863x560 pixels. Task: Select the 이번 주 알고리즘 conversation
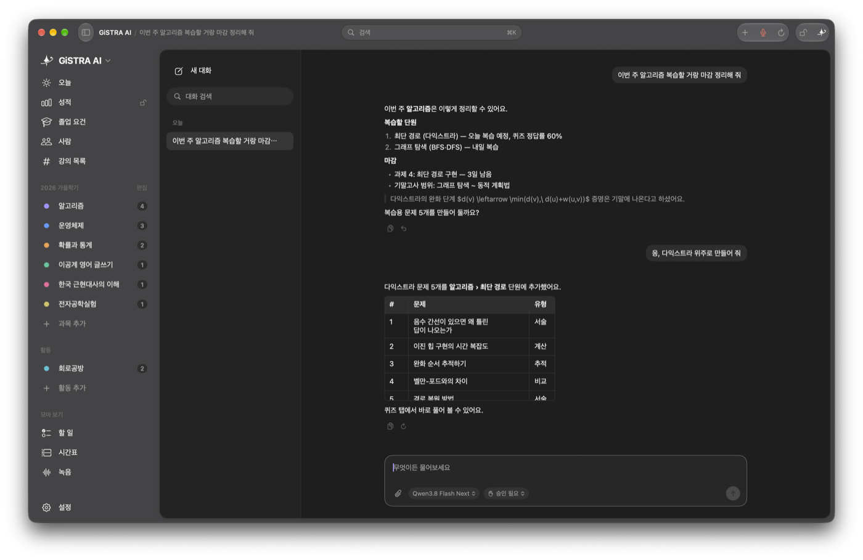[x=230, y=141]
